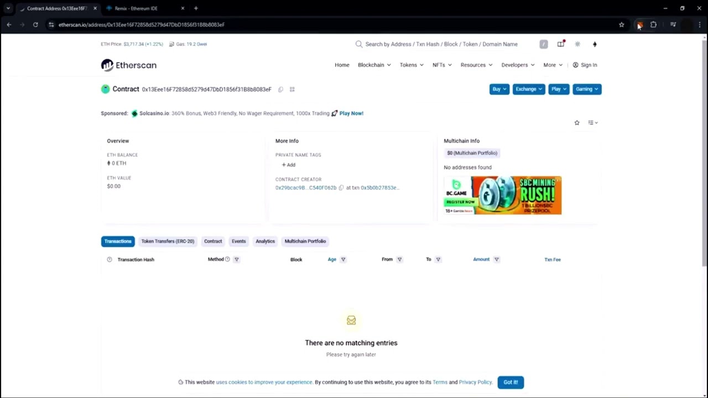Toggle the light/dark theme sun icon
The width and height of the screenshot is (708, 398).
[577, 44]
